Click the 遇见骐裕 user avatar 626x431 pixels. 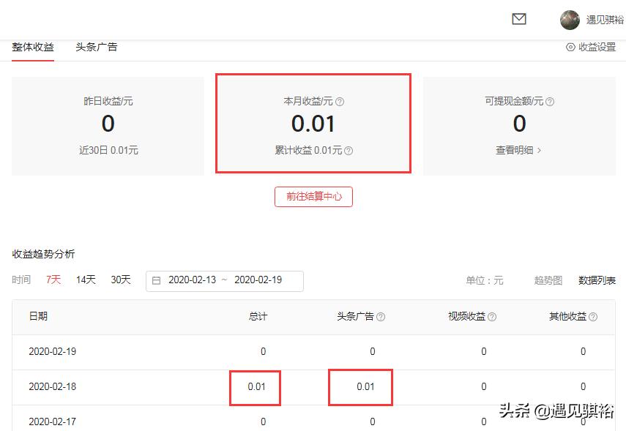[570, 20]
